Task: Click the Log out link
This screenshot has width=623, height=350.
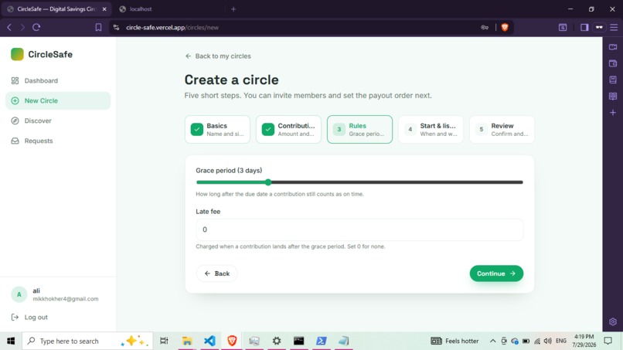Action: (x=30, y=317)
